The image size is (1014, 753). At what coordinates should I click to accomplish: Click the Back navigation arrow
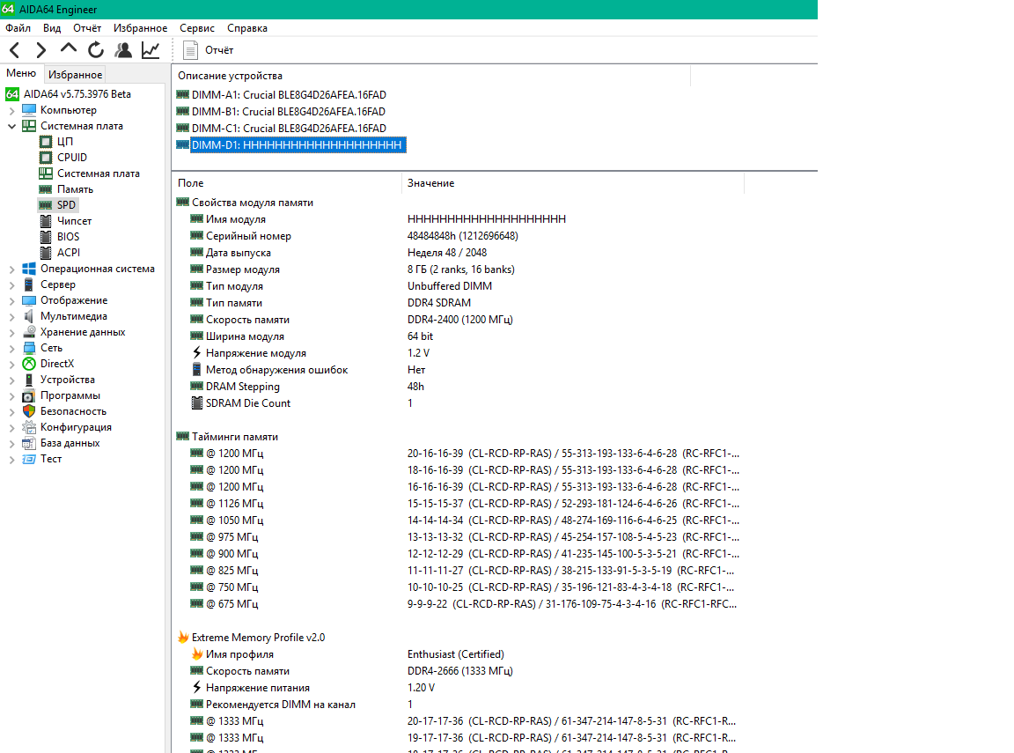pyautogui.click(x=15, y=50)
